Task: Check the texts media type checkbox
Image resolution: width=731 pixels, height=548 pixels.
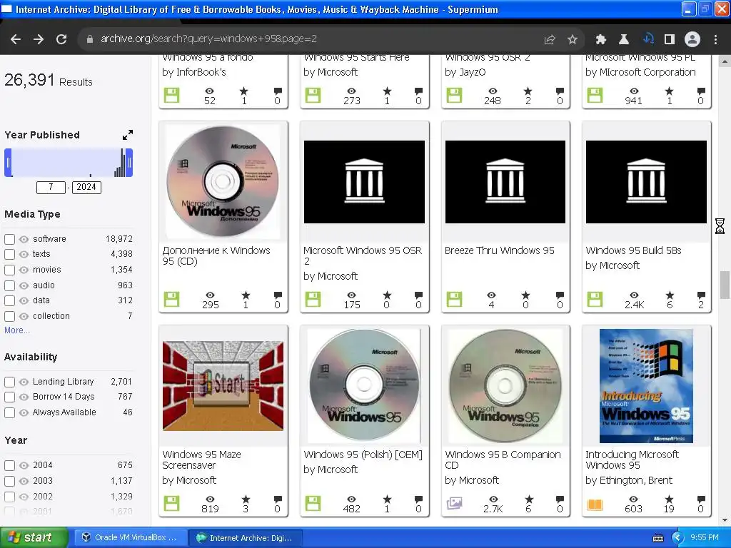Action: coord(10,255)
